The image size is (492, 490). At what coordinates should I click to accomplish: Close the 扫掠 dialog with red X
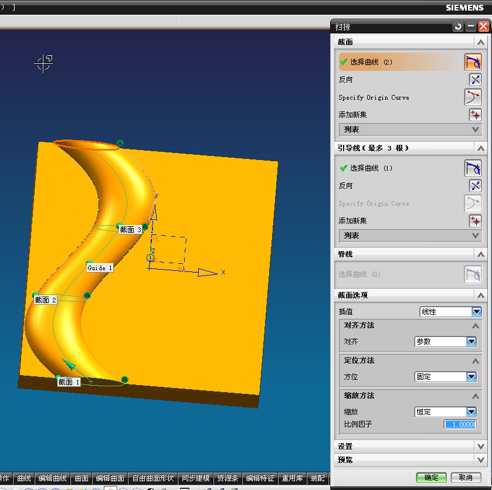tap(484, 26)
